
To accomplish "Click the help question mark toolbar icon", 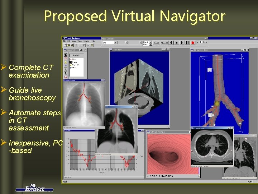I will coord(92,45).
